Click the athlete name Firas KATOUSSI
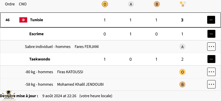The height and width of the screenshot is (101, 221). 70,72
